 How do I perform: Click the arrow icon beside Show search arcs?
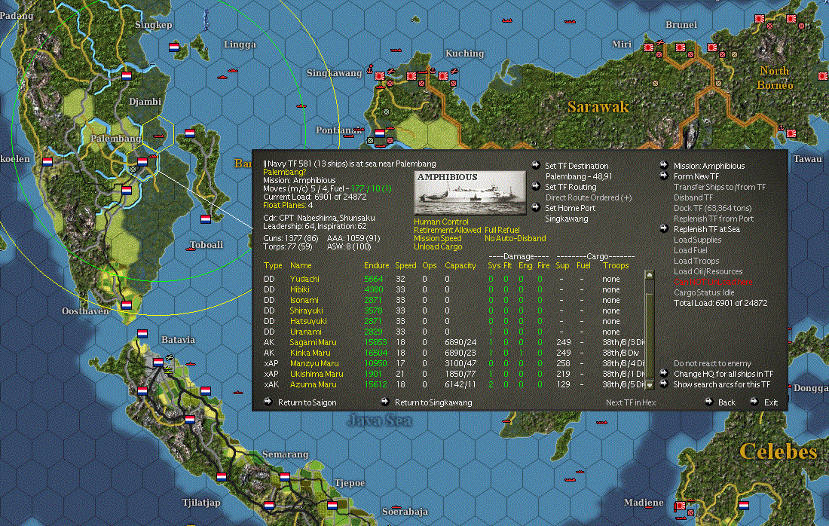664,384
